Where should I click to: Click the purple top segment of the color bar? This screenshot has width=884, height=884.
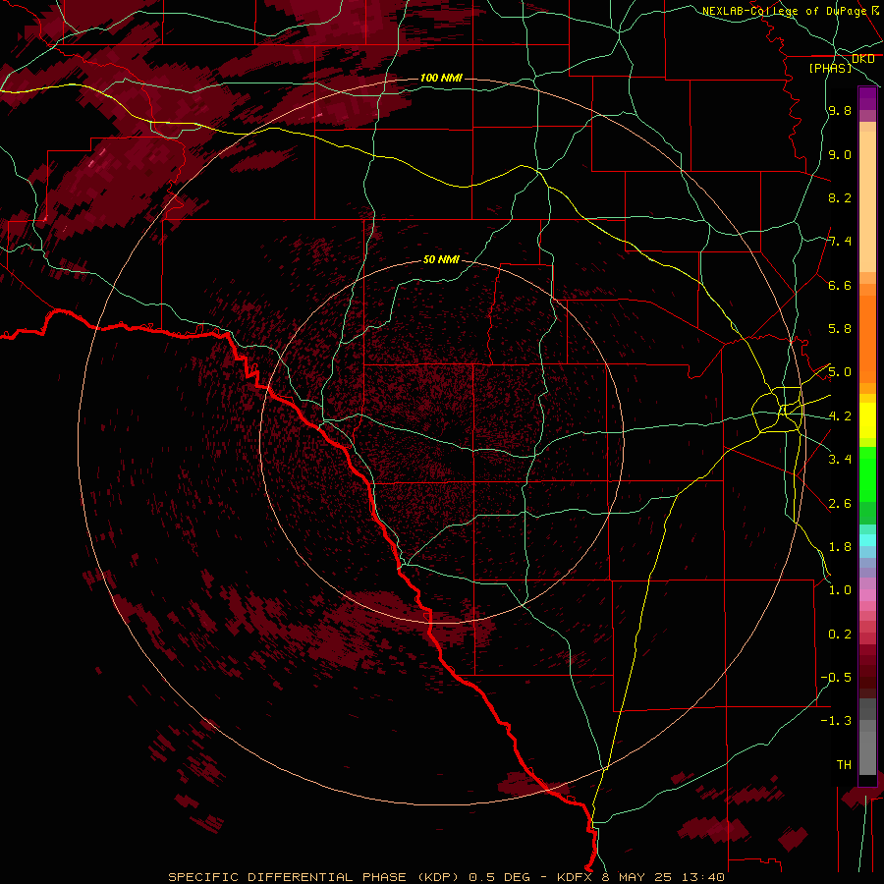[867, 98]
